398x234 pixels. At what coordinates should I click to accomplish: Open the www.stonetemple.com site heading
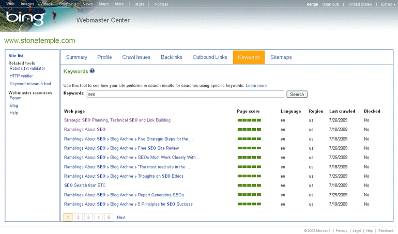[40, 41]
